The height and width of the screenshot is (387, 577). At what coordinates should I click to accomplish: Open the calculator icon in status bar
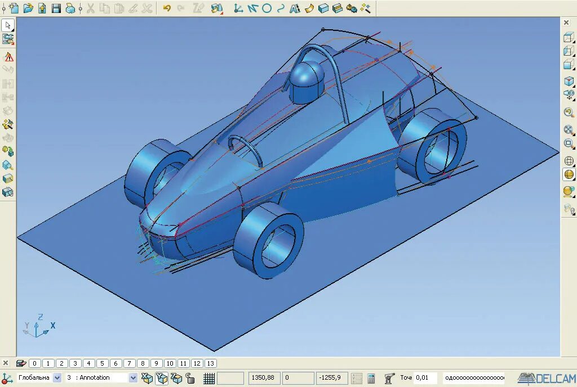(x=371, y=378)
